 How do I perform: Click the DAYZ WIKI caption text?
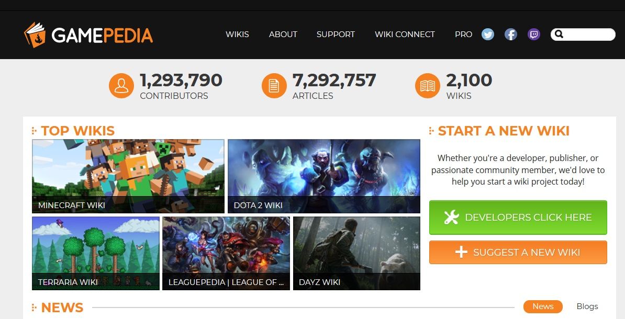(x=320, y=282)
